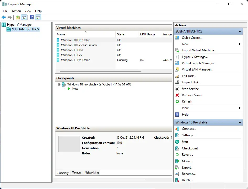Sort by the Name column header
The height and width of the screenshot is (189, 248).
click(85, 34)
